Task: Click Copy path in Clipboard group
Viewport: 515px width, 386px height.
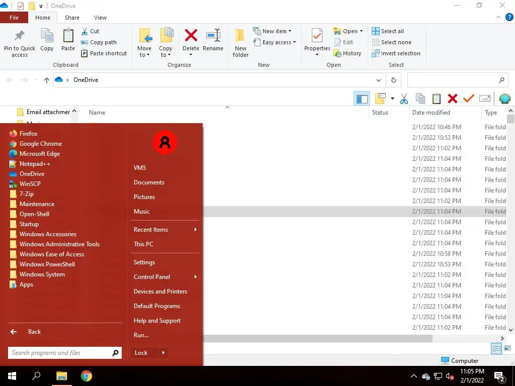Action: 99,42
